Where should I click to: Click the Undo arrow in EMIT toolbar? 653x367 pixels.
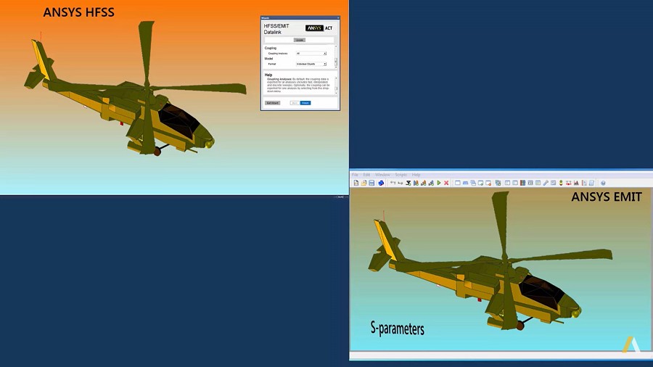point(393,183)
